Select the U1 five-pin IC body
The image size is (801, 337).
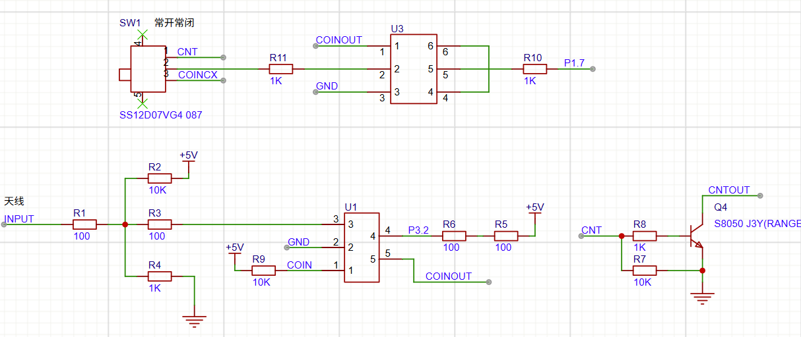coord(362,247)
